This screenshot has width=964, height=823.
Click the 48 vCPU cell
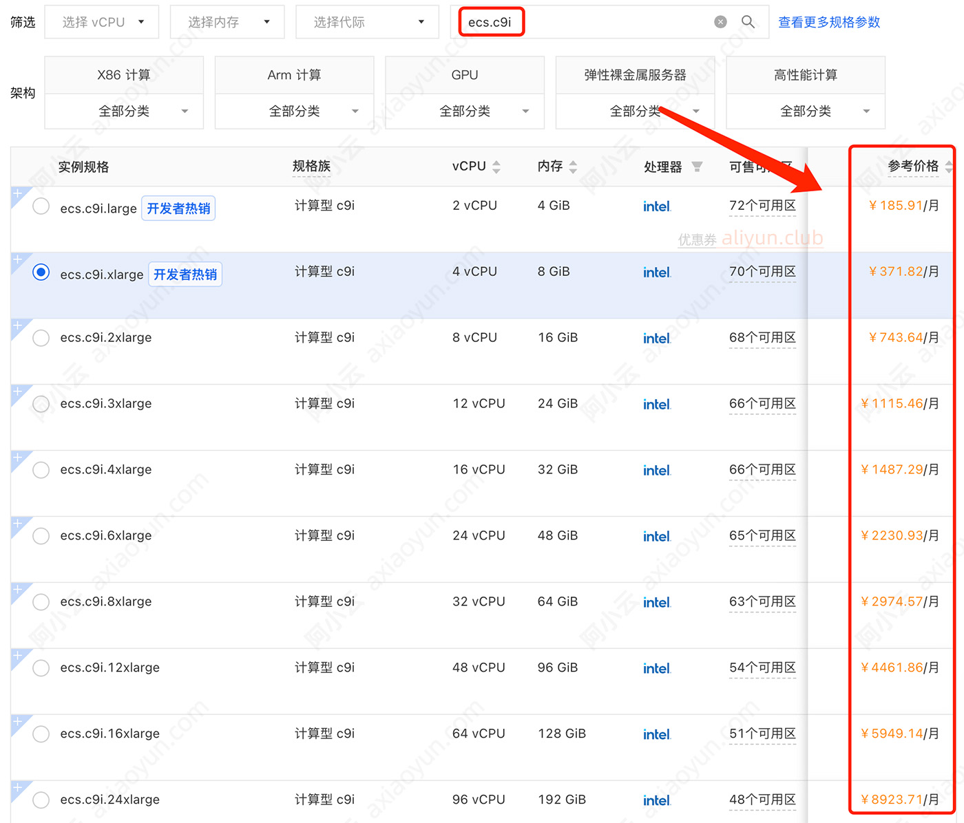(479, 668)
